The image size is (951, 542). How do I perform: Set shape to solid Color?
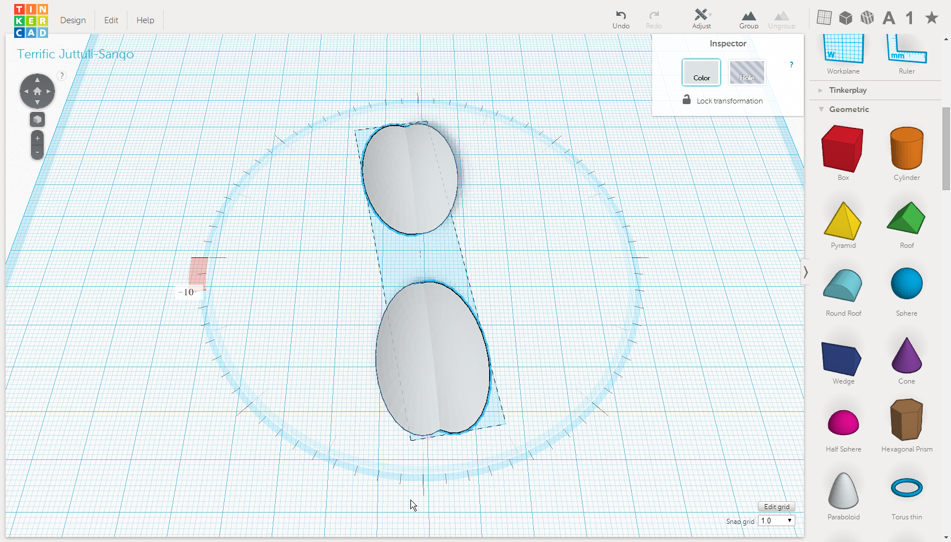(x=701, y=72)
